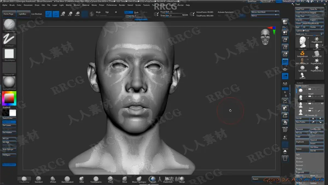Collapse the Project subpalette
The width and height of the screenshot is (328, 185).
pos(299,169)
